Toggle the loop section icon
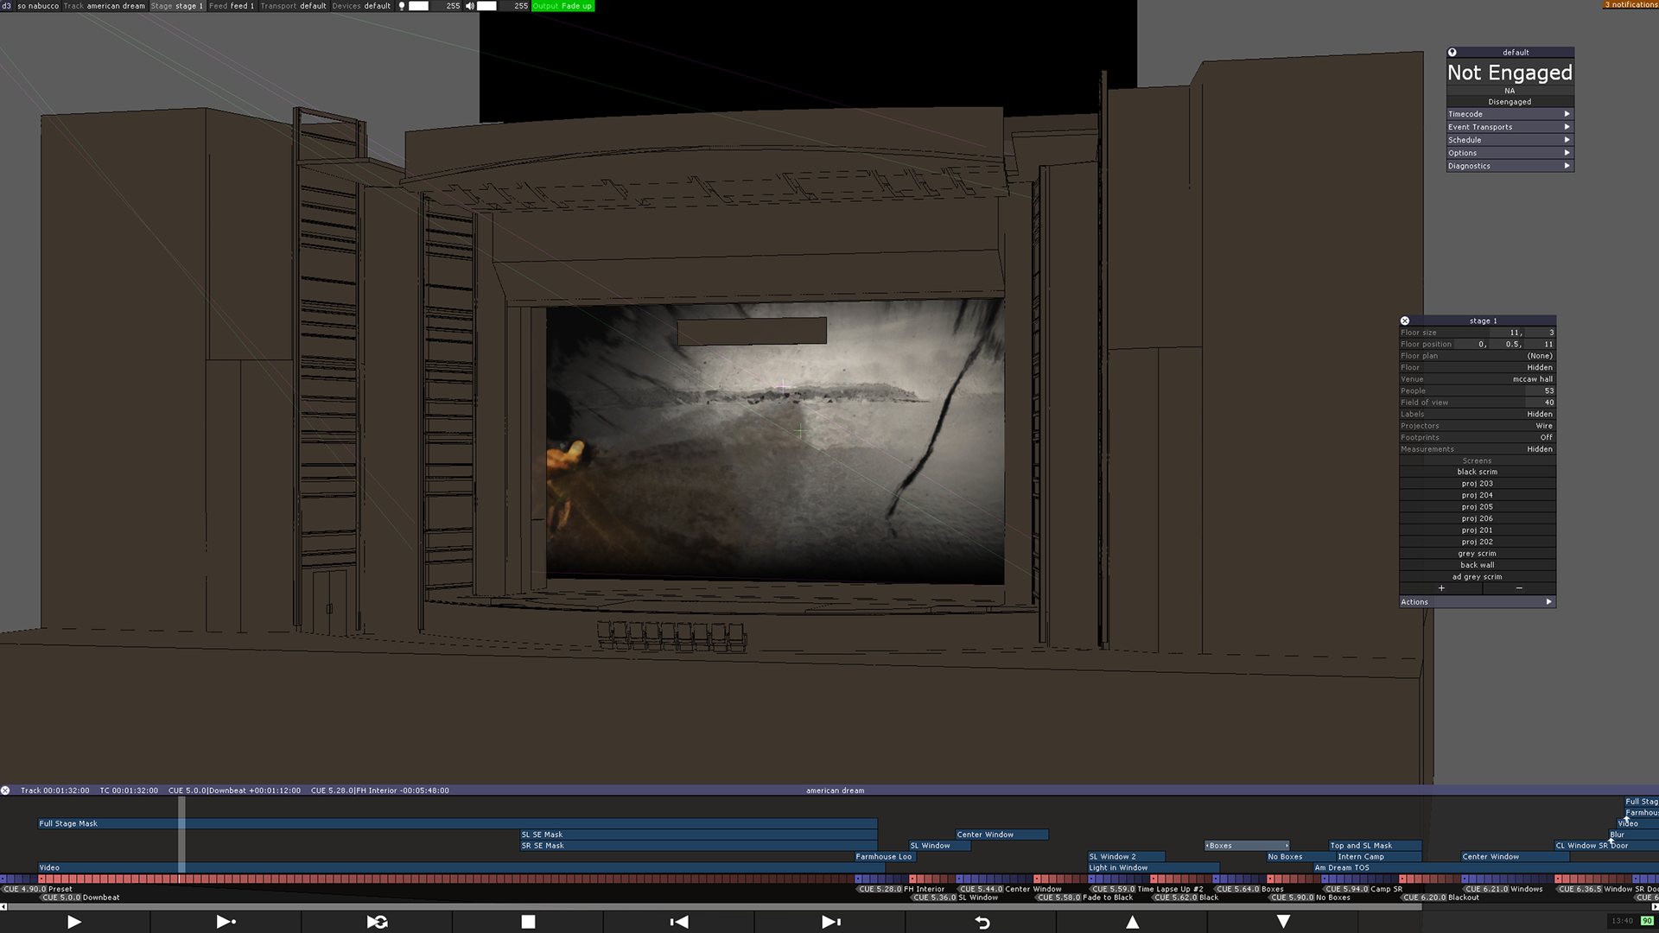This screenshot has height=933, width=1659. [377, 922]
